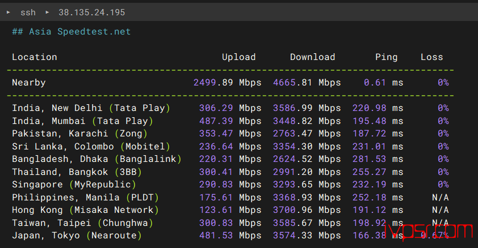Click the Download column header
Image resolution: width=478 pixels, height=248 pixels.
click(x=312, y=57)
